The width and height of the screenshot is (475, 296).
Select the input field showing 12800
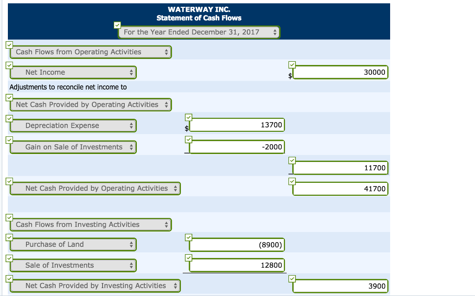(237, 264)
